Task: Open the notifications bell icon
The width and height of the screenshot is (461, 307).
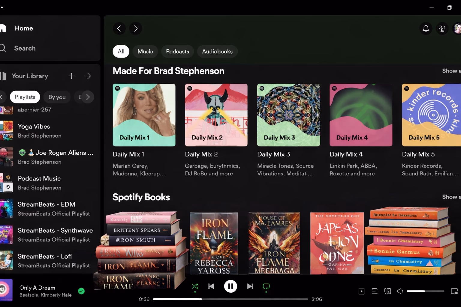Action: coord(426,28)
